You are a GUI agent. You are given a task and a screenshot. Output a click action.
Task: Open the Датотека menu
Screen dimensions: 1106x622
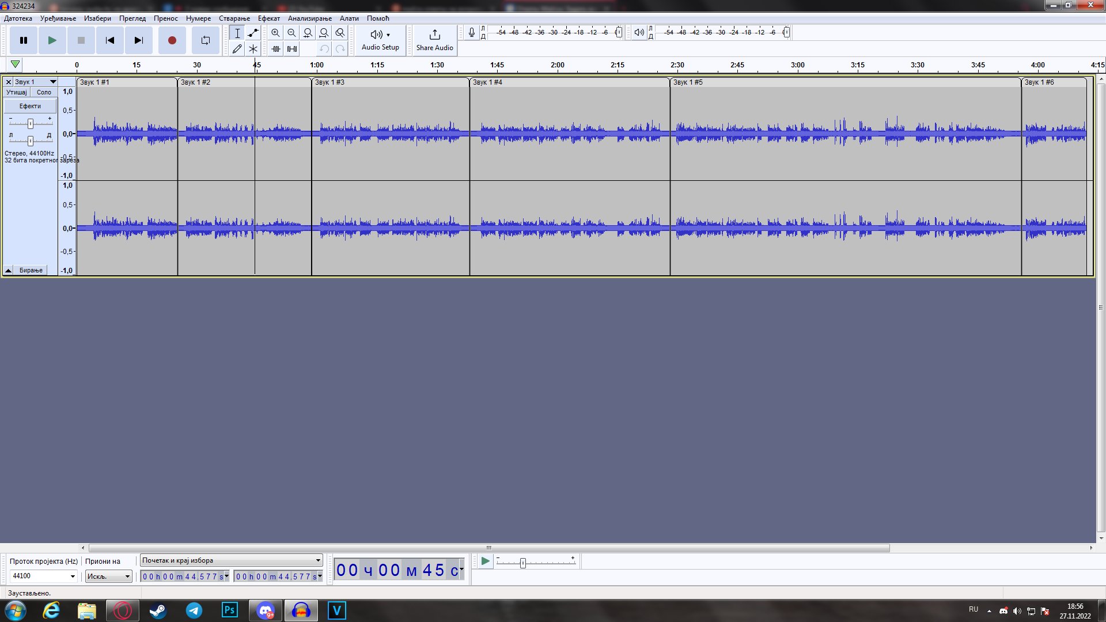click(x=18, y=18)
